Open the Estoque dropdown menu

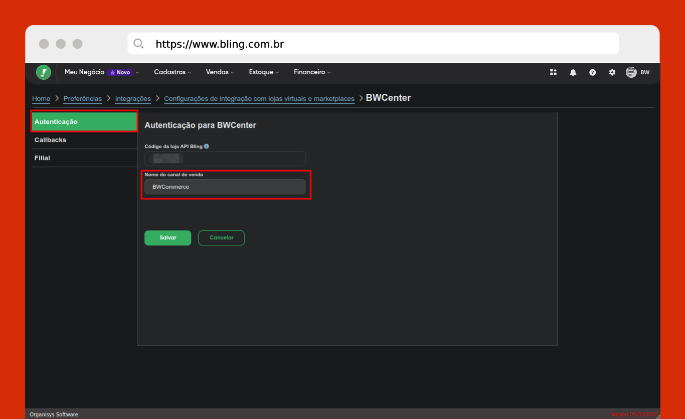(x=264, y=72)
